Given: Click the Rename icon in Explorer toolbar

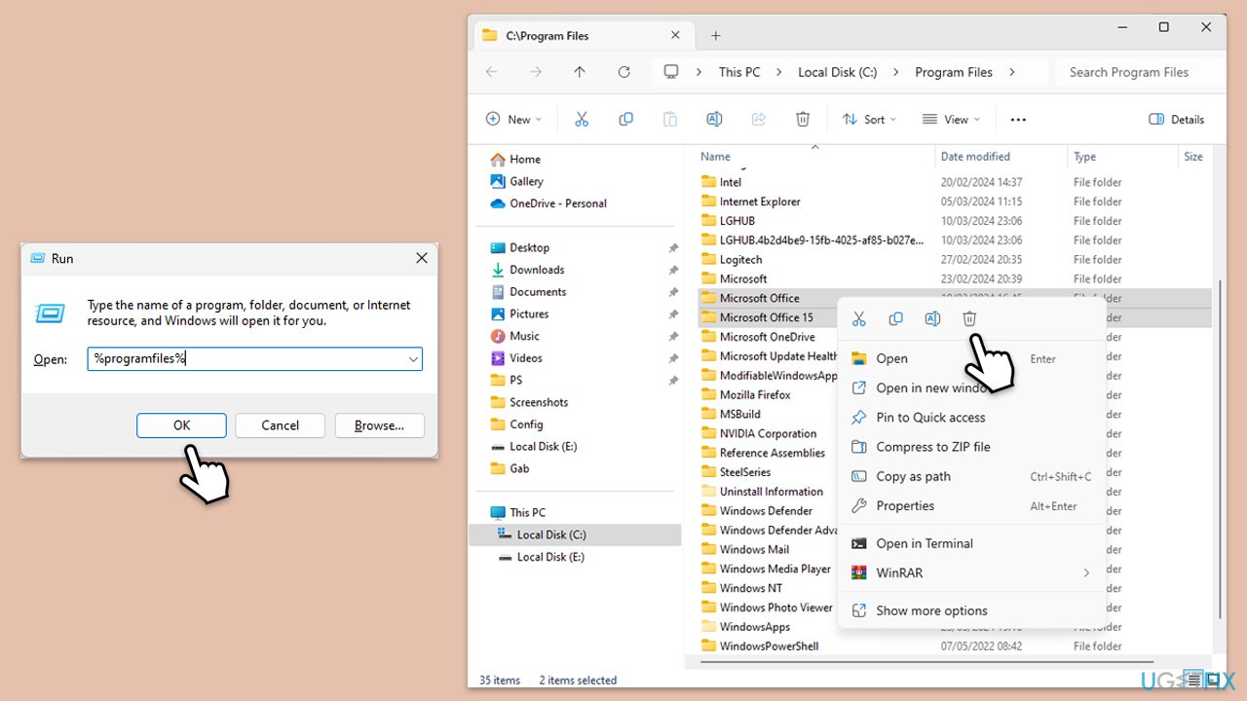Looking at the screenshot, I should pyautogui.click(x=714, y=119).
